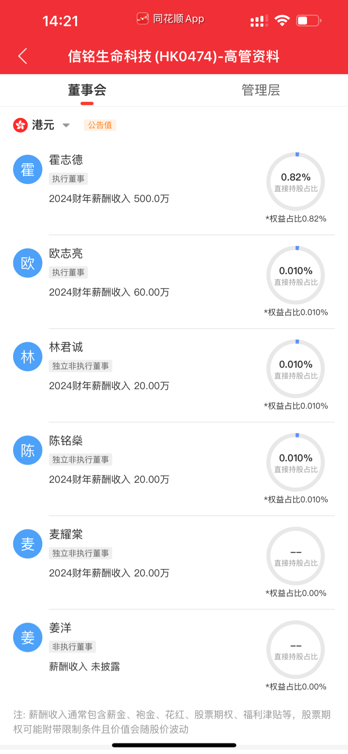The width and height of the screenshot is (348, 754).
Task: Tap 欧 avatar circle for 欧志亮
Action: (x=28, y=263)
